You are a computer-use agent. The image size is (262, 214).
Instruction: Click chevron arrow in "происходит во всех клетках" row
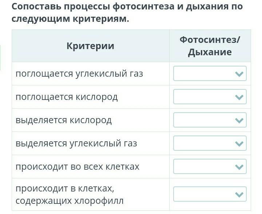click(x=239, y=167)
